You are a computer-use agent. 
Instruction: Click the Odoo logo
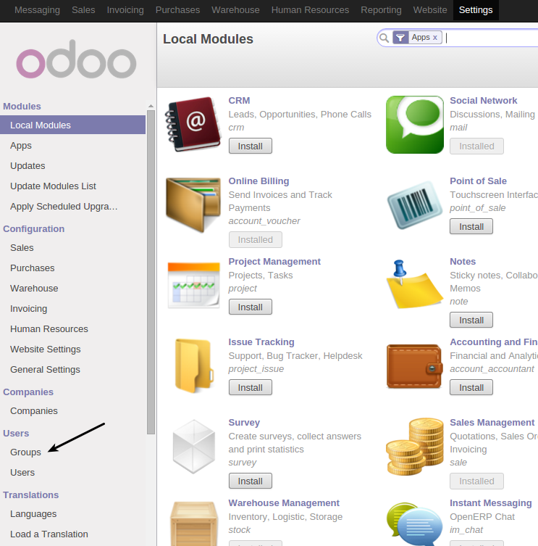pos(76,59)
